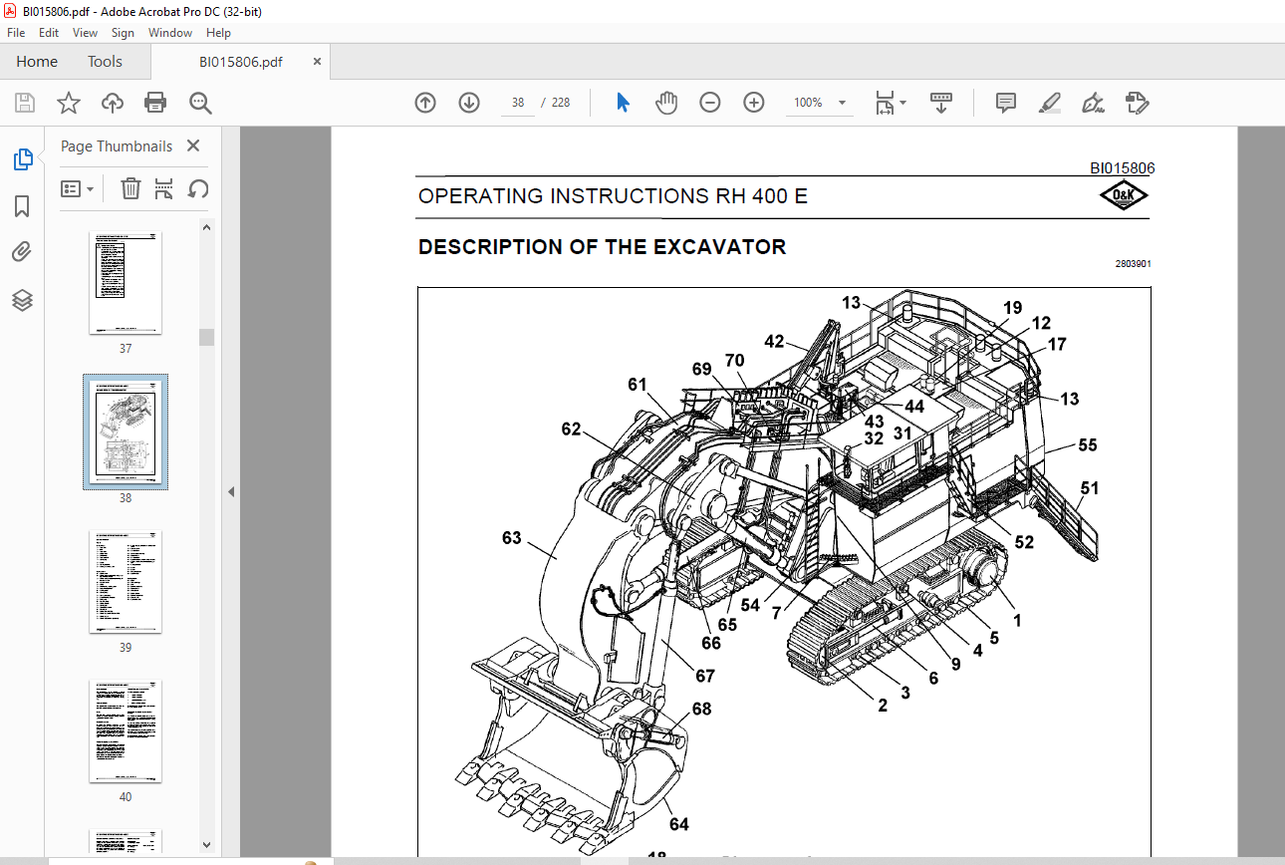
Task: Open the File menu
Action: click(16, 33)
